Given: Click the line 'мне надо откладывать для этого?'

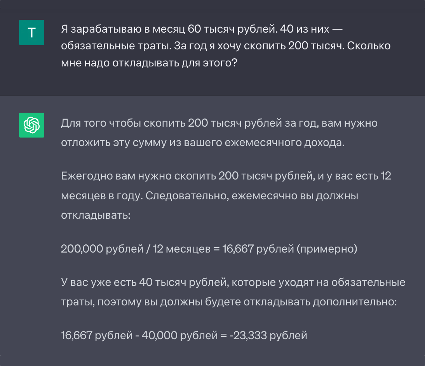Looking at the screenshot, I should point(149,63).
